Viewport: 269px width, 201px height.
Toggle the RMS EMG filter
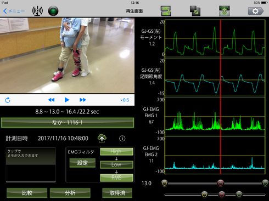click(116, 177)
